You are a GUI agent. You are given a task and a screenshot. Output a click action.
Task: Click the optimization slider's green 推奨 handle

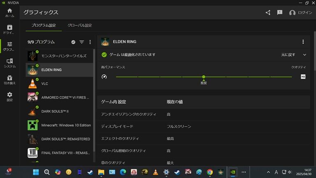(204, 77)
